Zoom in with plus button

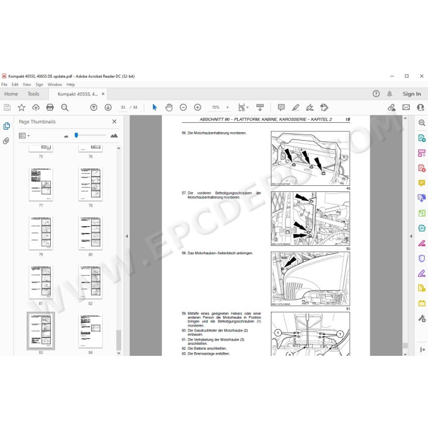click(197, 108)
